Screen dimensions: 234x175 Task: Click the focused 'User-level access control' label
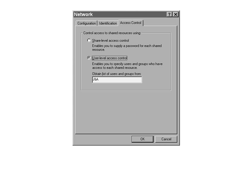point(109,58)
